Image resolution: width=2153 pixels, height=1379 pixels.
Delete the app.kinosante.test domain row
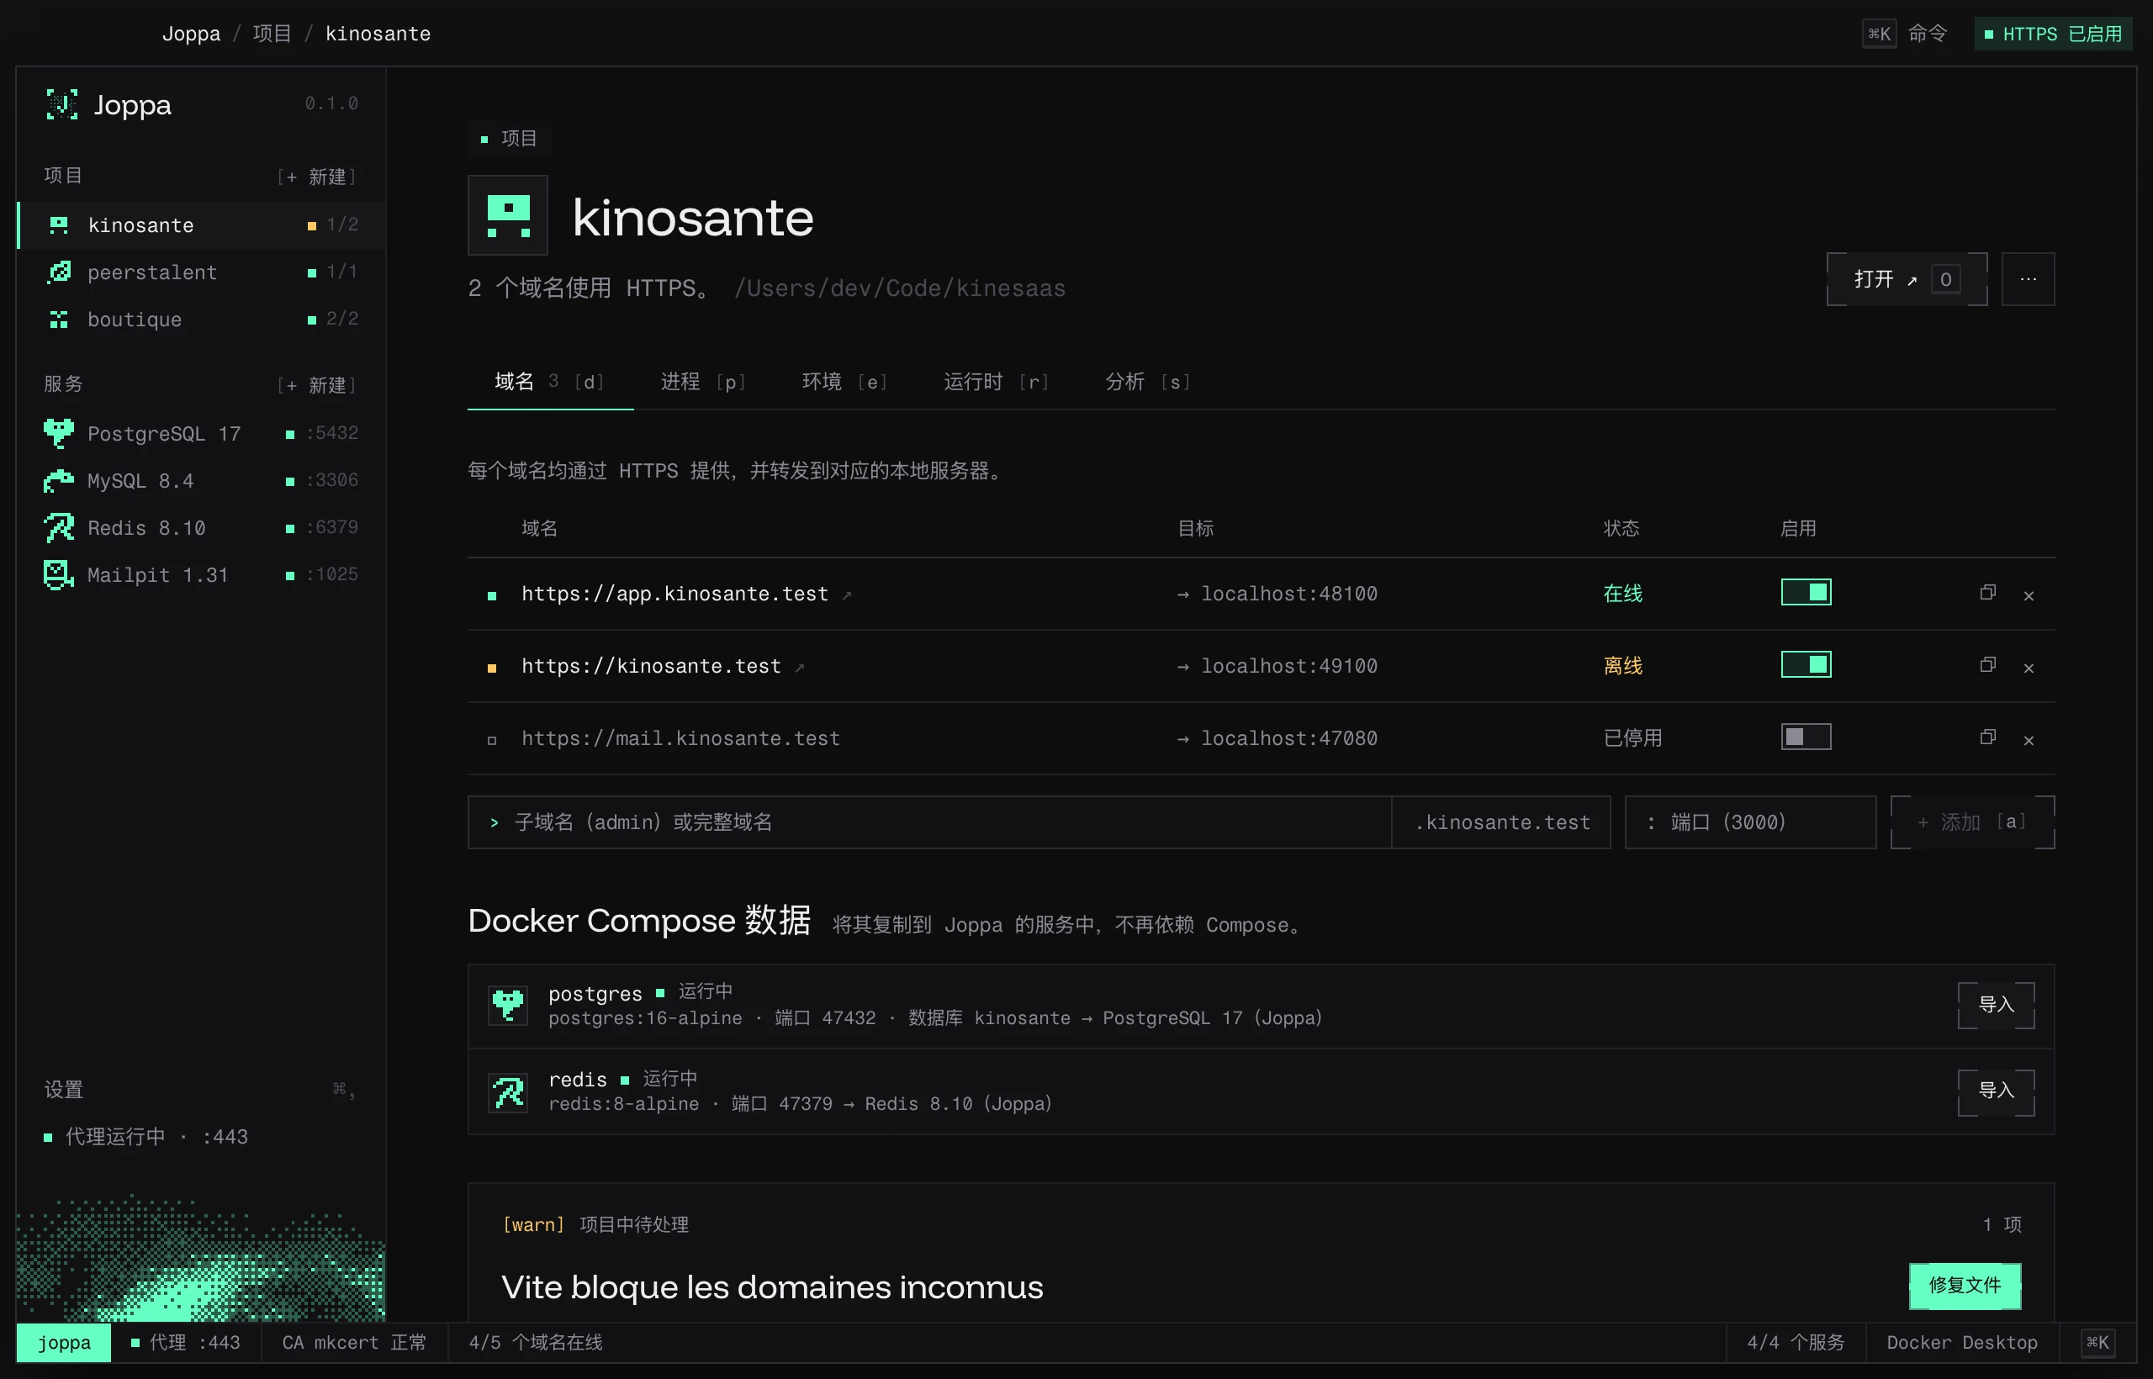point(2029,595)
